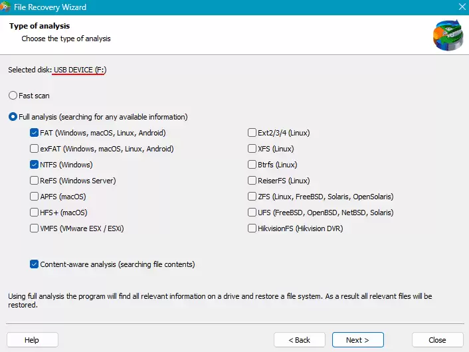Tick the HikvisionFS (Hikvision DVR) checkbox
The height and width of the screenshot is (352, 469).
pyautogui.click(x=252, y=228)
